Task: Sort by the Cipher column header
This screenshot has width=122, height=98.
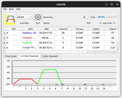Action: (x=96, y=29)
